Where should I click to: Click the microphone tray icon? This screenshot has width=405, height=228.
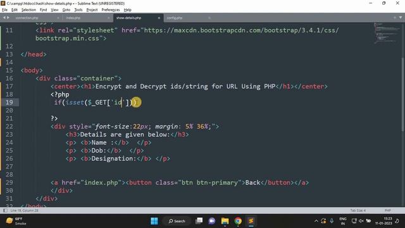coord(332,221)
